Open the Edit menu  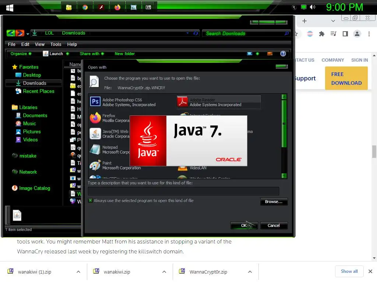point(25,44)
